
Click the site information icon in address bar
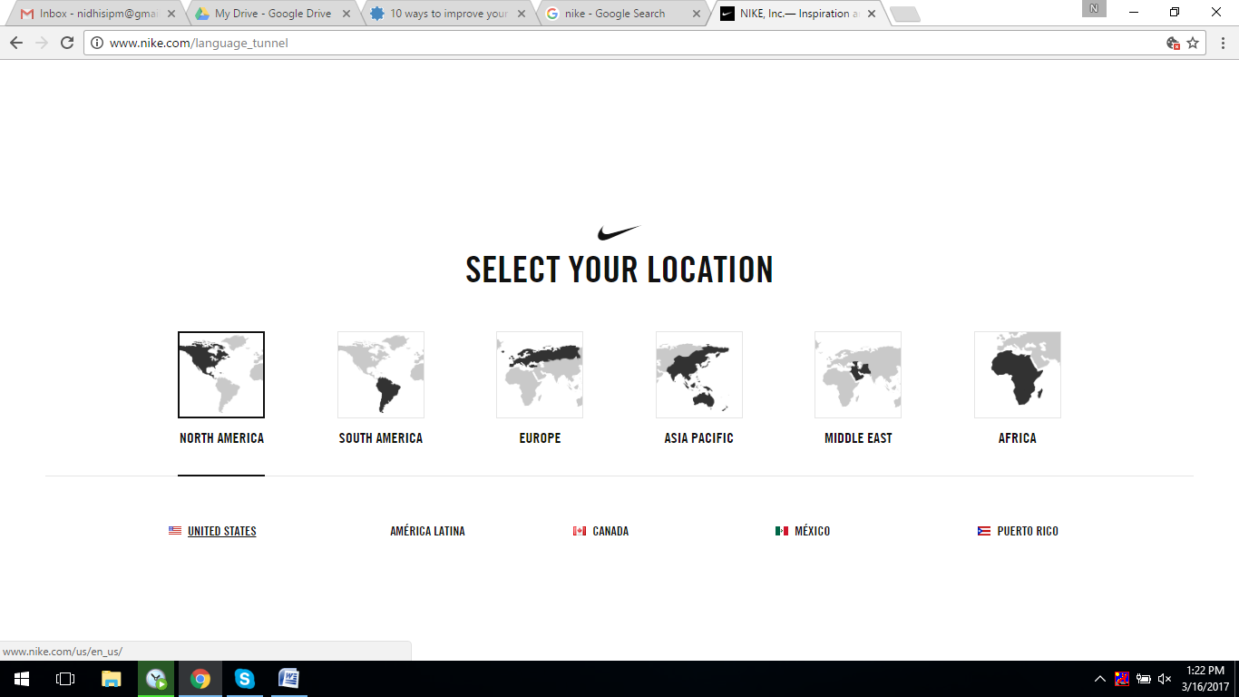[97, 43]
